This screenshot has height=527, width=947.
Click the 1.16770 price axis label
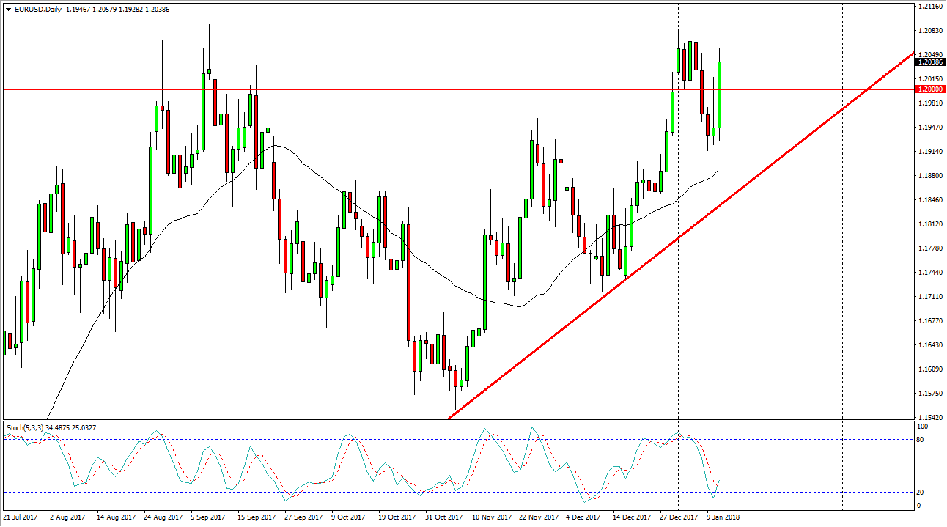point(932,321)
